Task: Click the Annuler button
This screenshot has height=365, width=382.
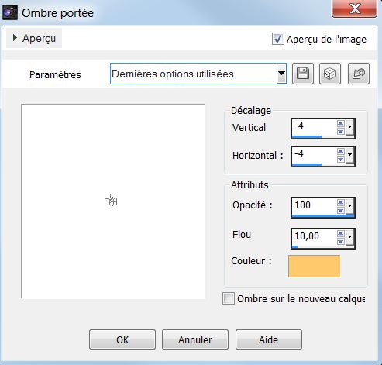Action: (195, 339)
